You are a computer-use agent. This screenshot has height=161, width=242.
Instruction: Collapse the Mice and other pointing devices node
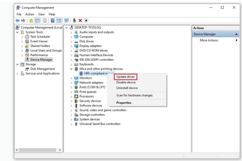[71, 69]
